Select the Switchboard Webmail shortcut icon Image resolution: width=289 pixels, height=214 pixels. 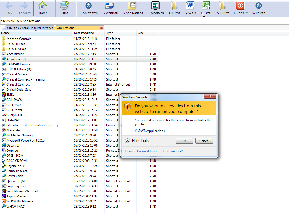click(3, 191)
